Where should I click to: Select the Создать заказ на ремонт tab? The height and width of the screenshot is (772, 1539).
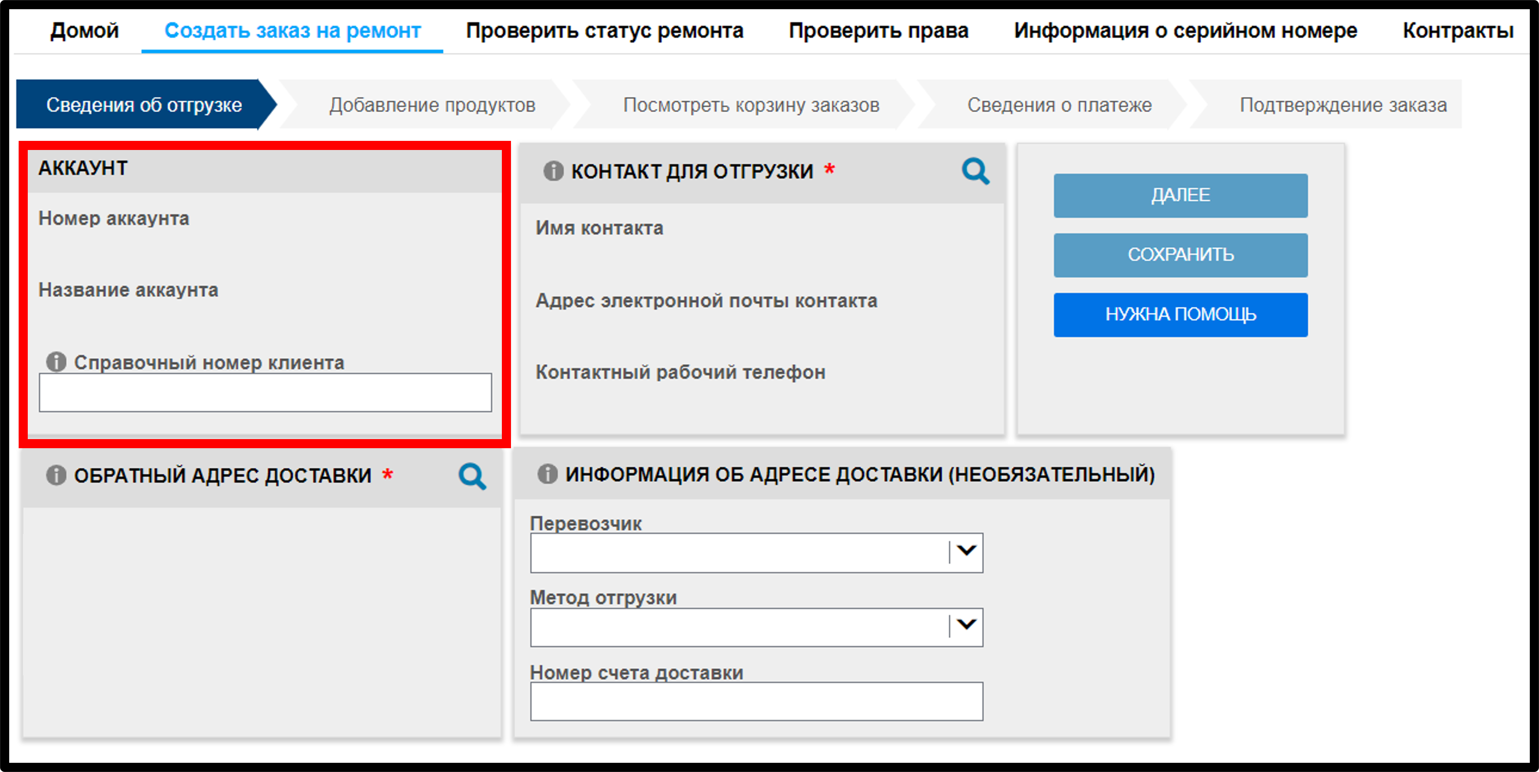pos(293,30)
